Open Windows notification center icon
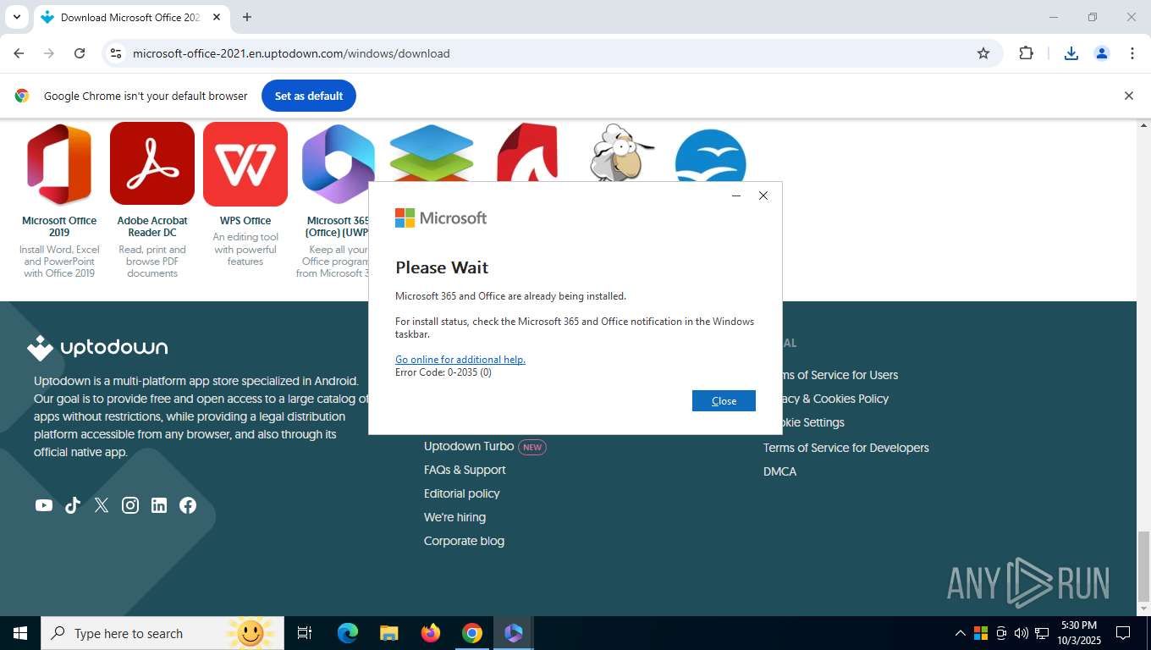Viewport: 1151px width, 650px height. [1123, 633]
